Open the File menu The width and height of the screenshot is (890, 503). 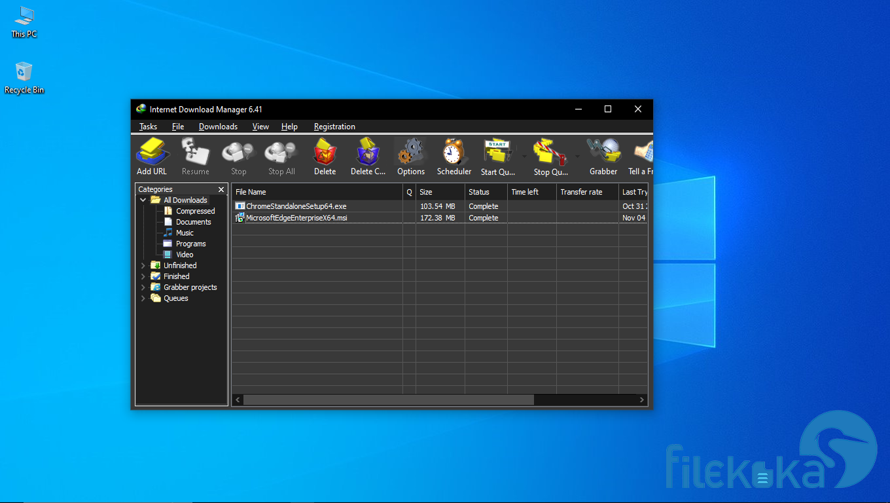[178, 126]
